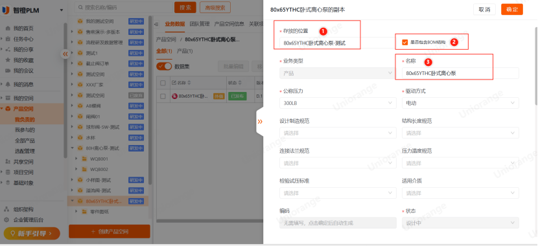Select the 产品(1) filter tab
Viewport: 538px width, 246px height.
click(185, 51)
